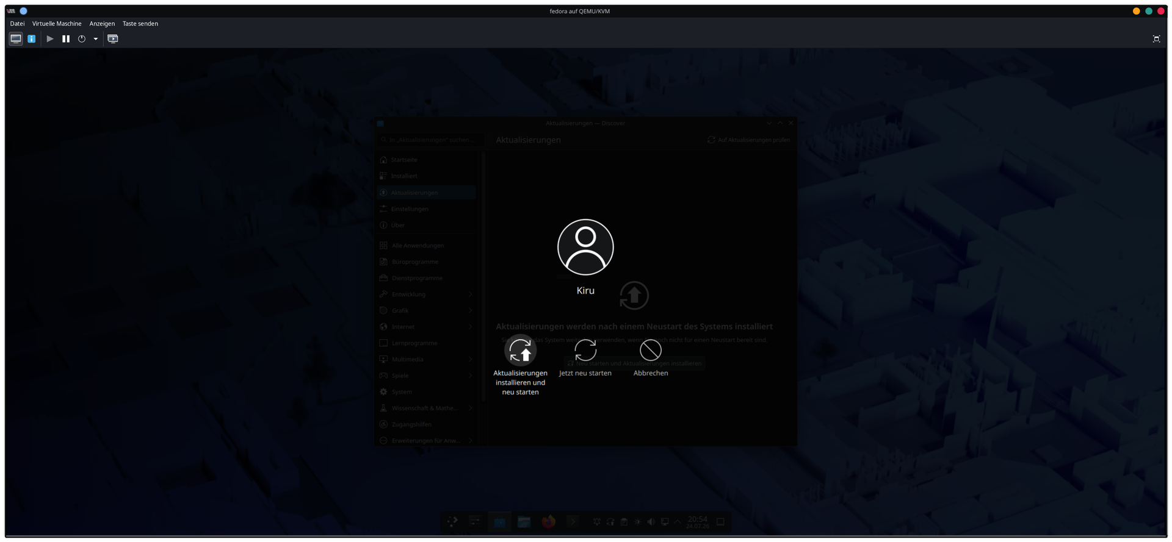Click the virt-manager window menu icon
Screen dimensions: 1172x542
point(11,11)
